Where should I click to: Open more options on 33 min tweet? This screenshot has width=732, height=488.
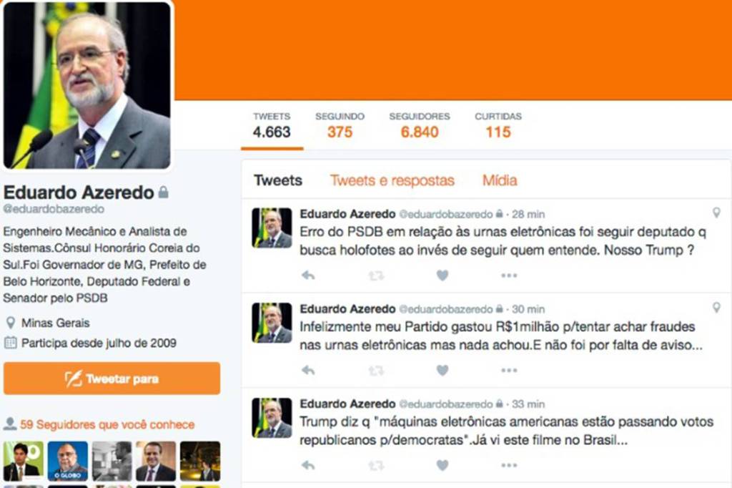pyautogui.click(x=509, y=466)
